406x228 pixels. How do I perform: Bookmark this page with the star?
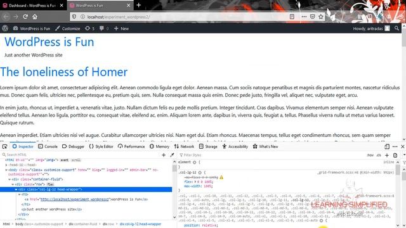coord(321,16)
